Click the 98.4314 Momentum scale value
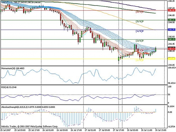Viewport: 176px width, 132px height. coord(172,83)
